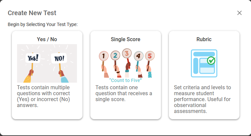This screenshot has width=251, height=136.
Task: Click the NO! sign illustration
Action: tap(59, 58)
